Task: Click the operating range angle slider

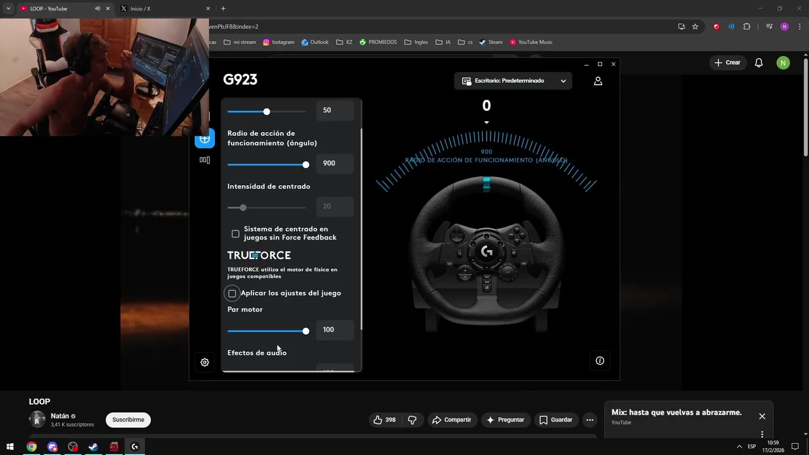Action: pyautogui.click(x=267, y=164)
